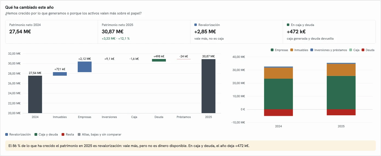Click the Inversiones x-axis label in waterfall
This screenshot has height=156, width=381.
point(109,117)
